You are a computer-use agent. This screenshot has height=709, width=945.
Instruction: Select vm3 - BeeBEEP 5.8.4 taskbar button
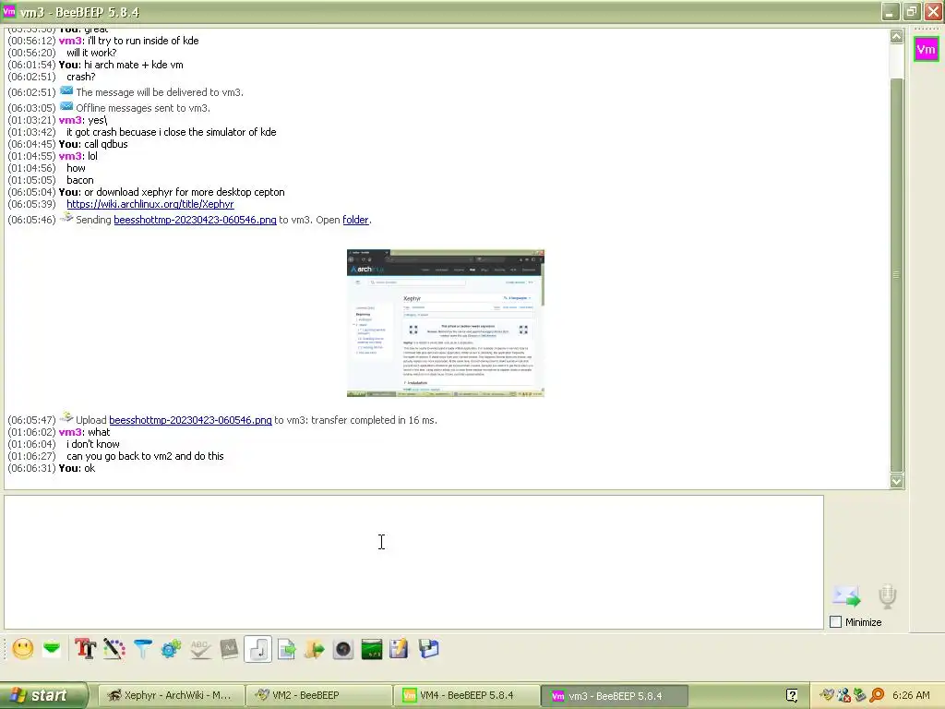click(614, 695)
